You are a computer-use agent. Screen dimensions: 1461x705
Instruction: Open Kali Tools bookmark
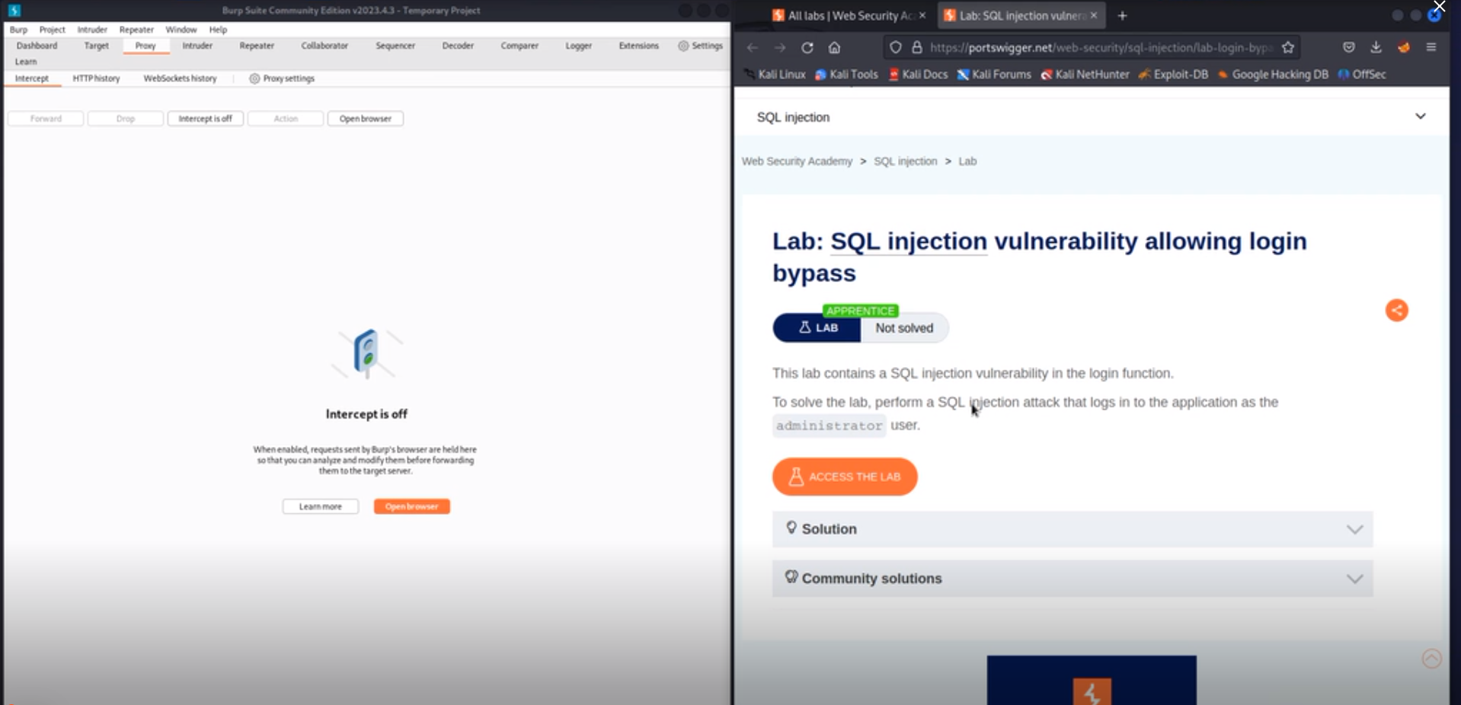[846, 75]
